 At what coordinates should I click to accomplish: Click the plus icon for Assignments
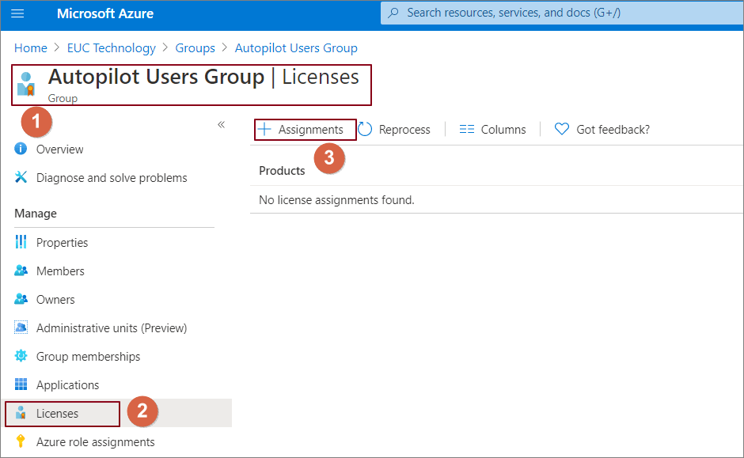pyautogui.click(x=264, y=129)
